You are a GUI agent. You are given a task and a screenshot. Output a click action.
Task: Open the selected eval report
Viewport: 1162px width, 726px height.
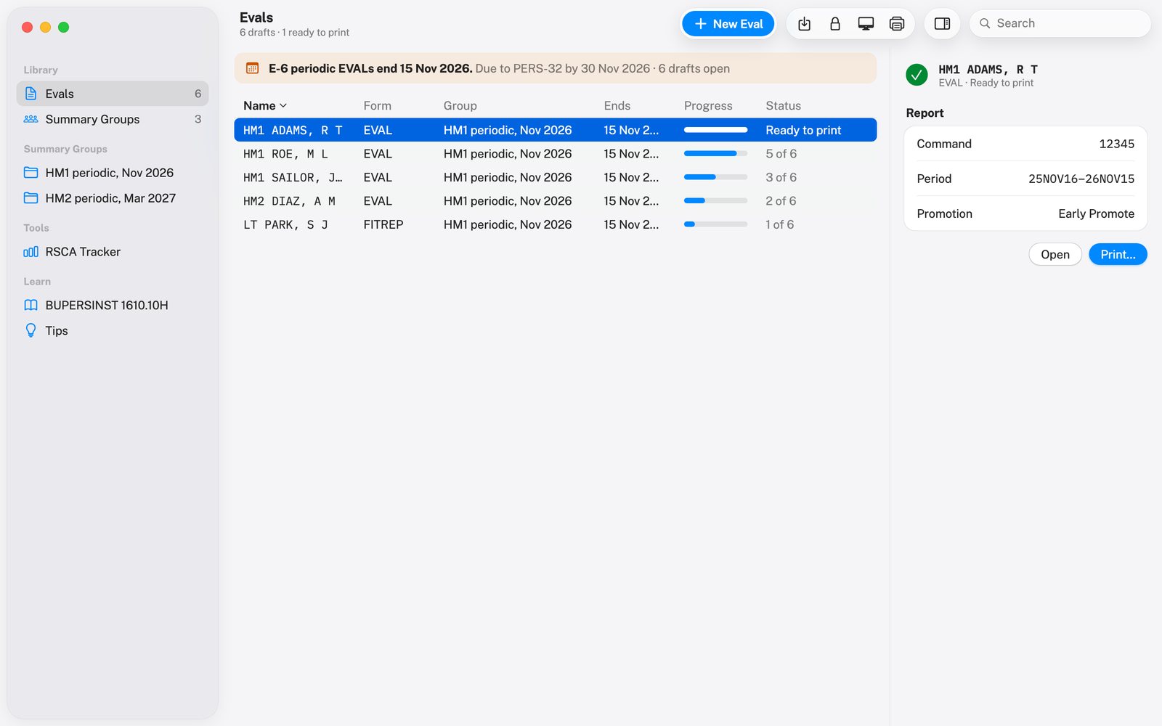coord(1055,255)
